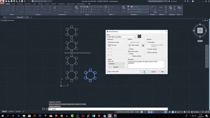Select the Convert to block radio button
The width and height of the screenshot is (210, 118).
coord(129,51)
